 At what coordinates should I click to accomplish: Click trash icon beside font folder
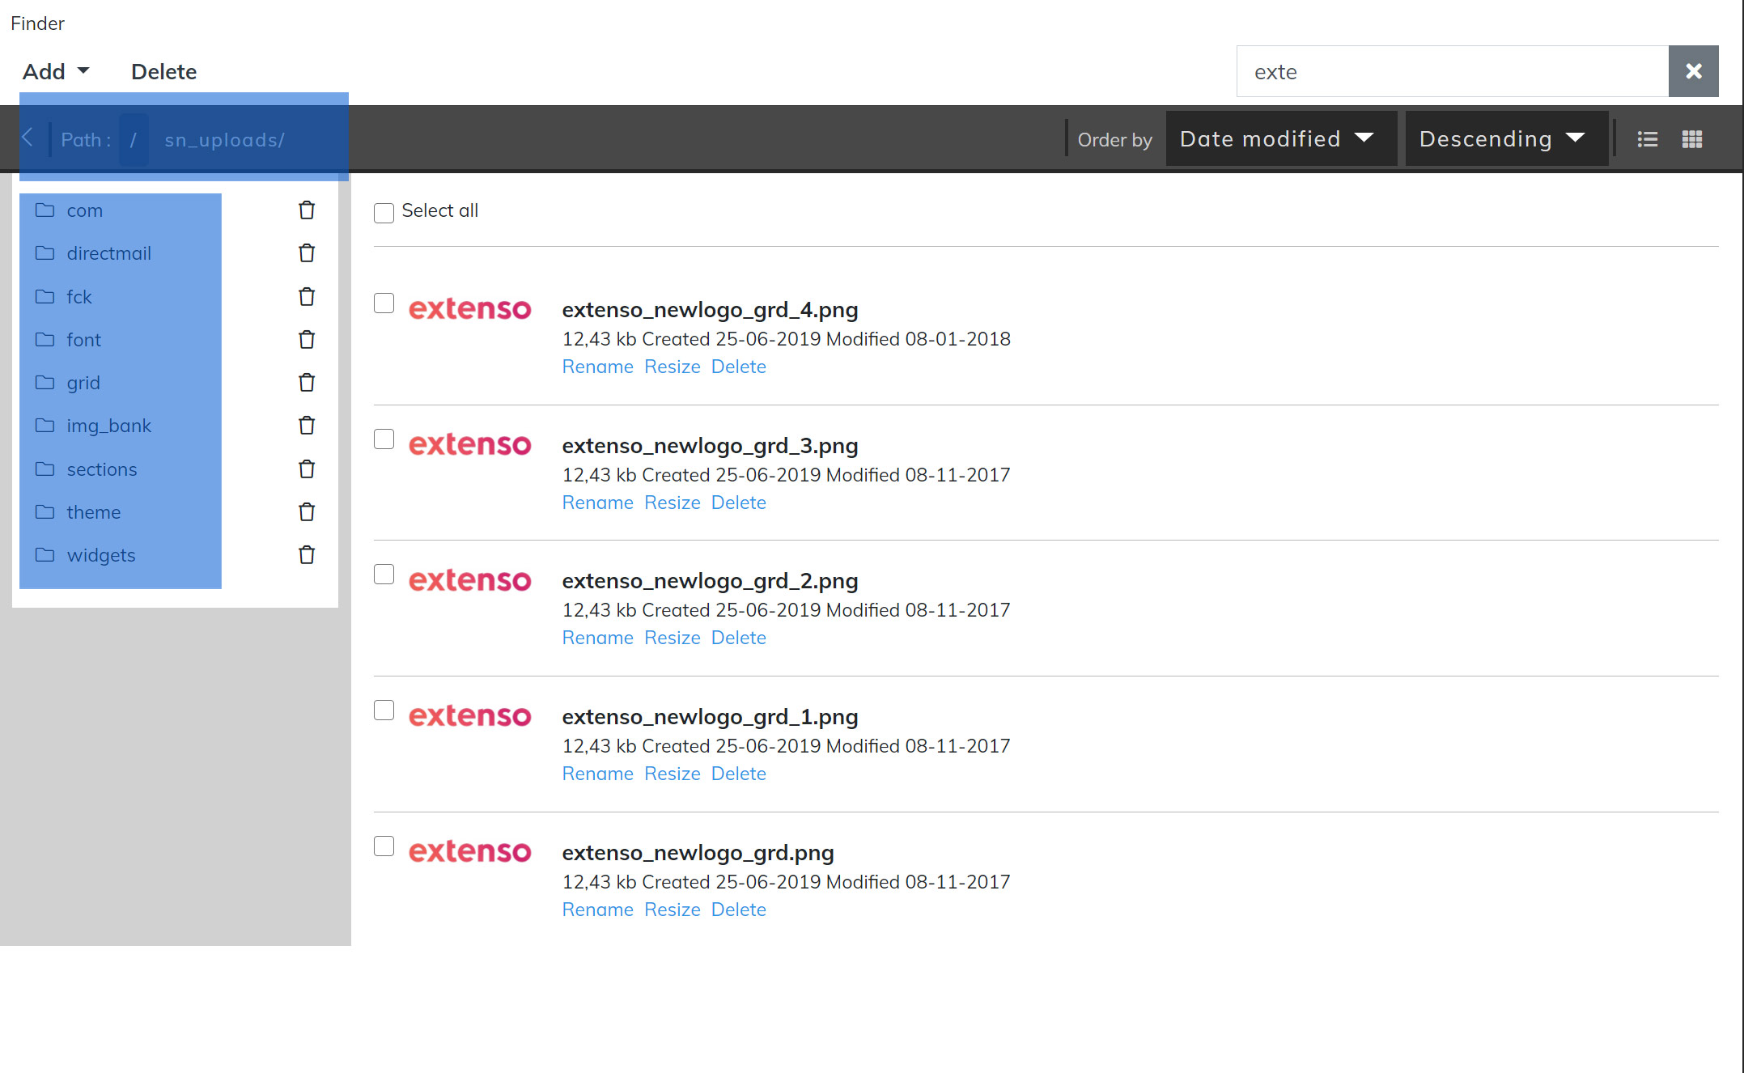307,340
